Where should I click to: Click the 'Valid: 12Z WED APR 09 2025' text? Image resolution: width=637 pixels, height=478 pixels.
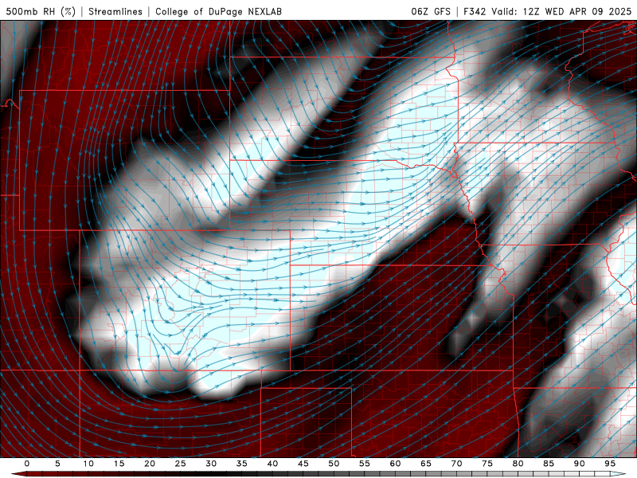(561, 11)
